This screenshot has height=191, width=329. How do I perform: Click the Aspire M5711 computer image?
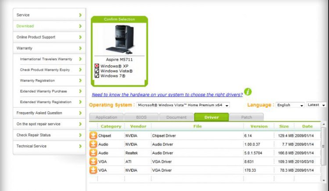click(120, 39)
